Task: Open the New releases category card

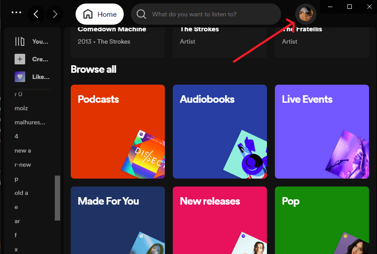Action: (220, 220)
